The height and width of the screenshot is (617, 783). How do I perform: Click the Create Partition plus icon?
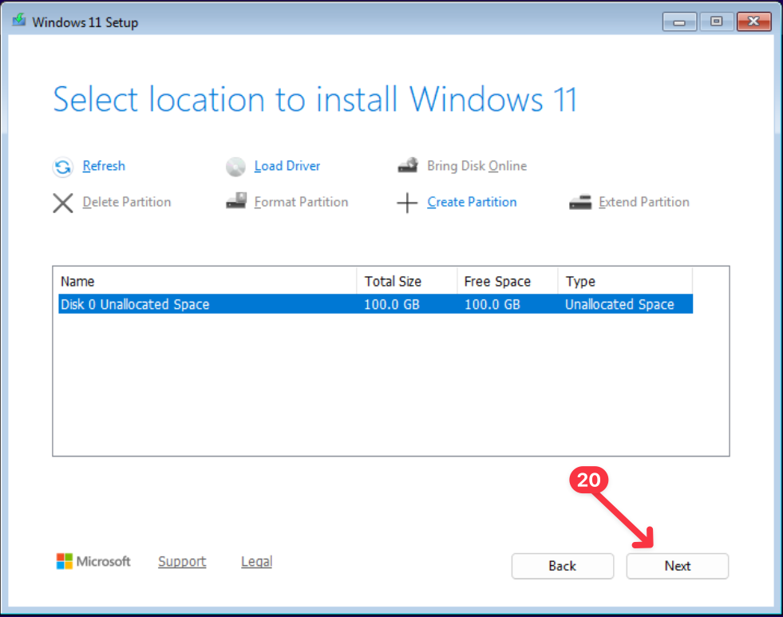coord(408,203)
